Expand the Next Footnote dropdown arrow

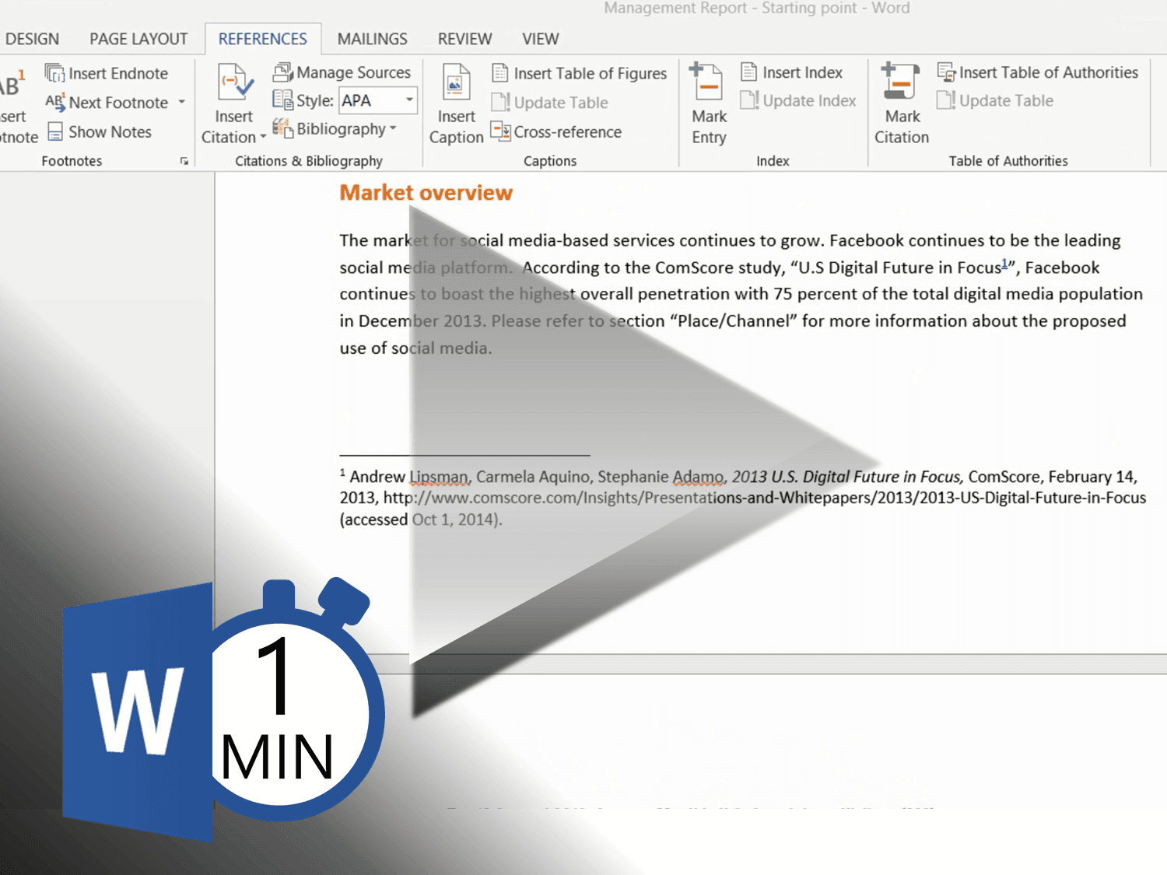pos(181,102)
